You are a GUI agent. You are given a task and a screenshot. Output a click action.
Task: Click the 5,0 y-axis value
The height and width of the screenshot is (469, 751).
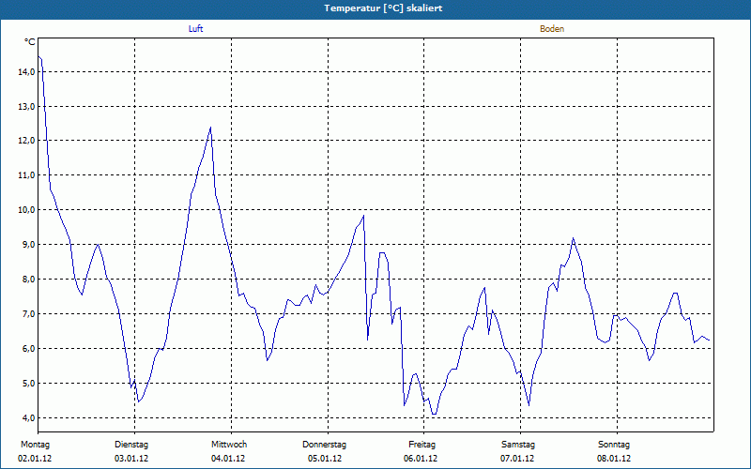point(29,384)
